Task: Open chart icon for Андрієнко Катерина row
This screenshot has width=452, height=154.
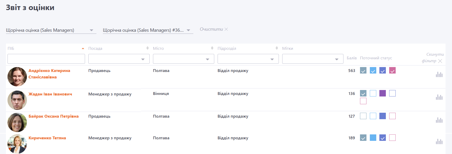Action: coord(439,75)
